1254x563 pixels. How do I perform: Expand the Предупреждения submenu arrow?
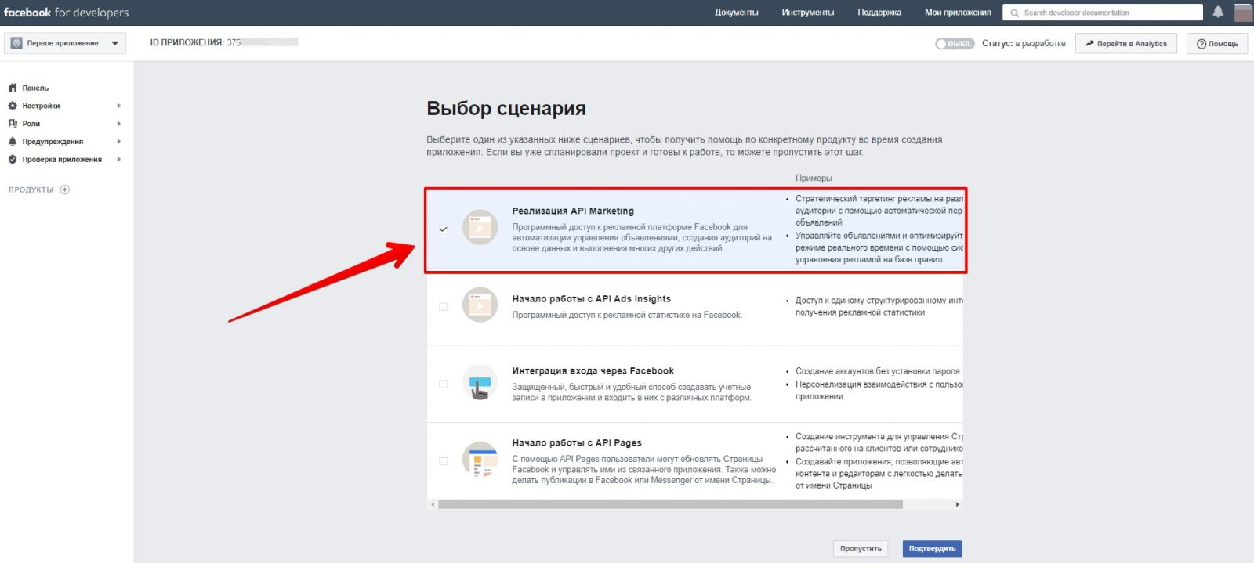coord(119,142)
